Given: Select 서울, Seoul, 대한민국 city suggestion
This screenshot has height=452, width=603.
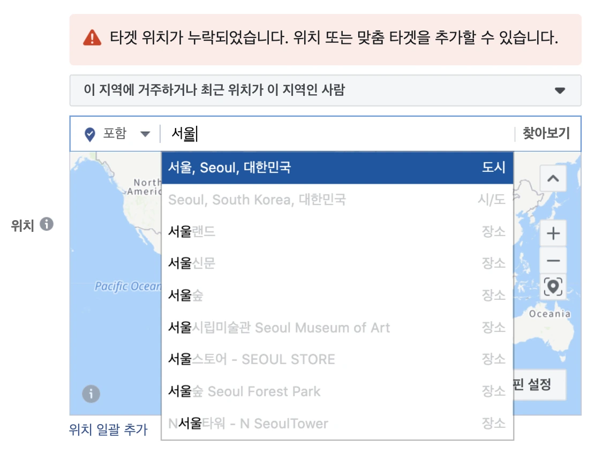Looking at the screenshot, I should 337,168.
